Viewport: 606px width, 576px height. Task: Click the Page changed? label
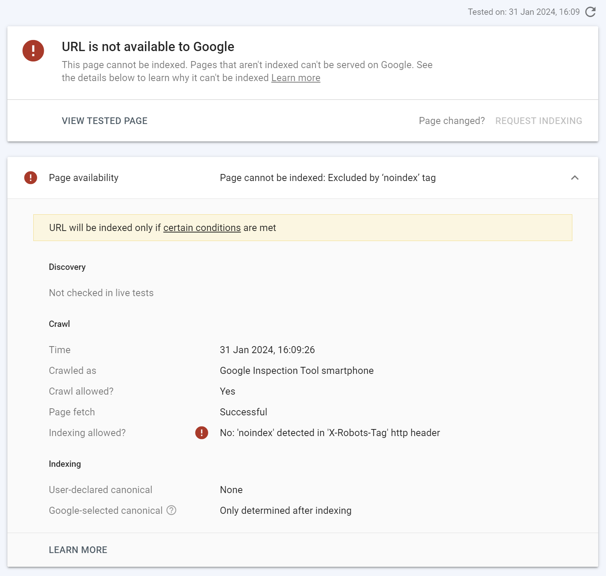tap(452, 121)
